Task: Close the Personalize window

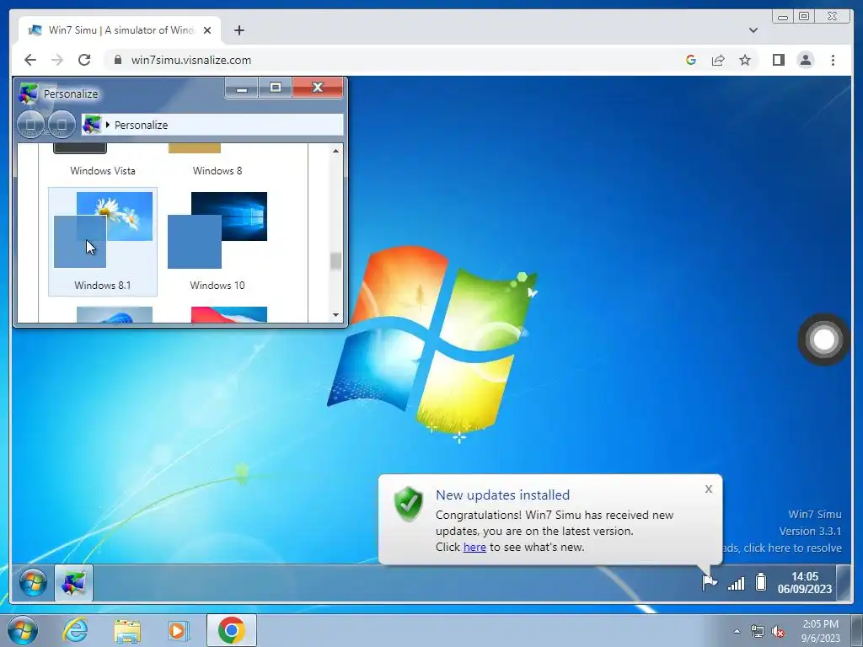Action: click(x=318, y=88)
